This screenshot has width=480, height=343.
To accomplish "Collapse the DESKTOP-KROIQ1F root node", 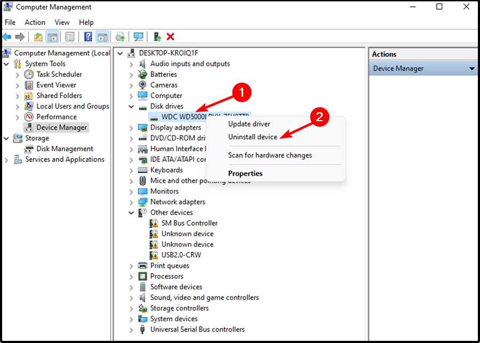I will click(x=120, y=53).
